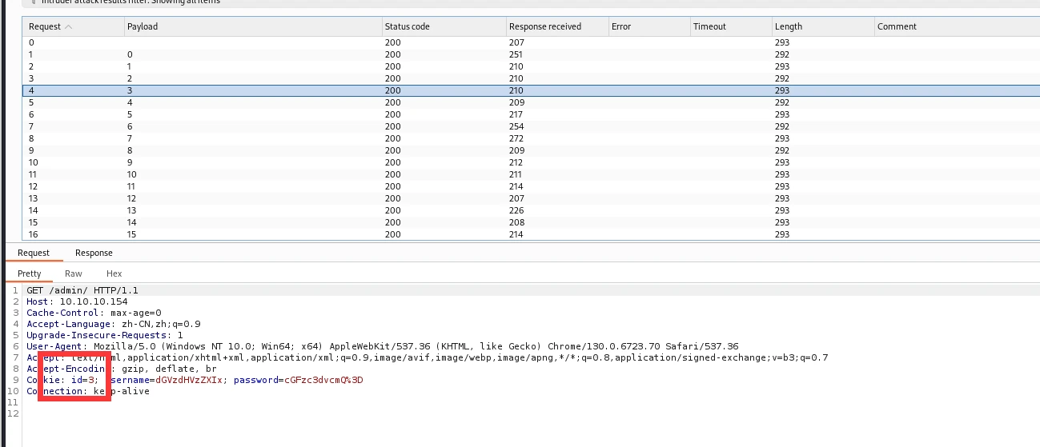Select request 11 with payload 10
The height and width of the screenshot is (447, 1040).
click(x=531, y=174)
